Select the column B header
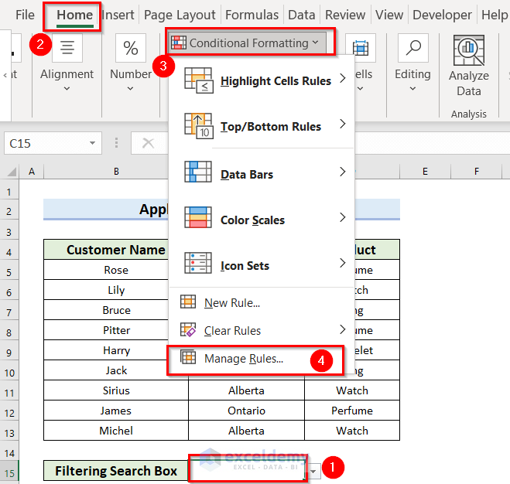This screenshot has height=484, width=510. (x=115, y=171)
